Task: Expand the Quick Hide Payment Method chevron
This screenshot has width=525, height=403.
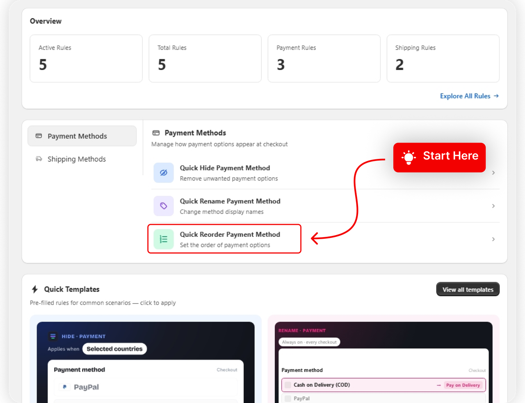Action: (x=493, y=173)
